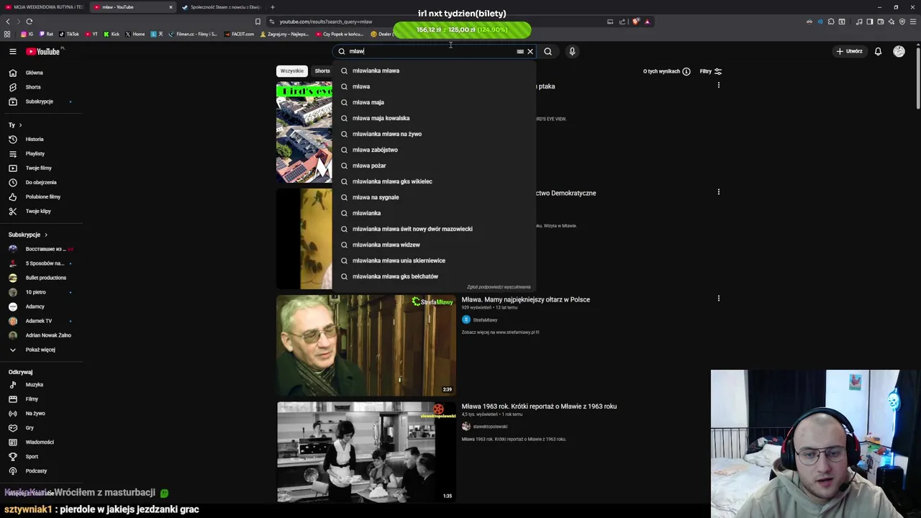Image resolution: width=921 pixels, height=518 pixels.
Task: Choose suggestion 'mławianka mława'
Action: pyautogui.click(x=435, y=71)
